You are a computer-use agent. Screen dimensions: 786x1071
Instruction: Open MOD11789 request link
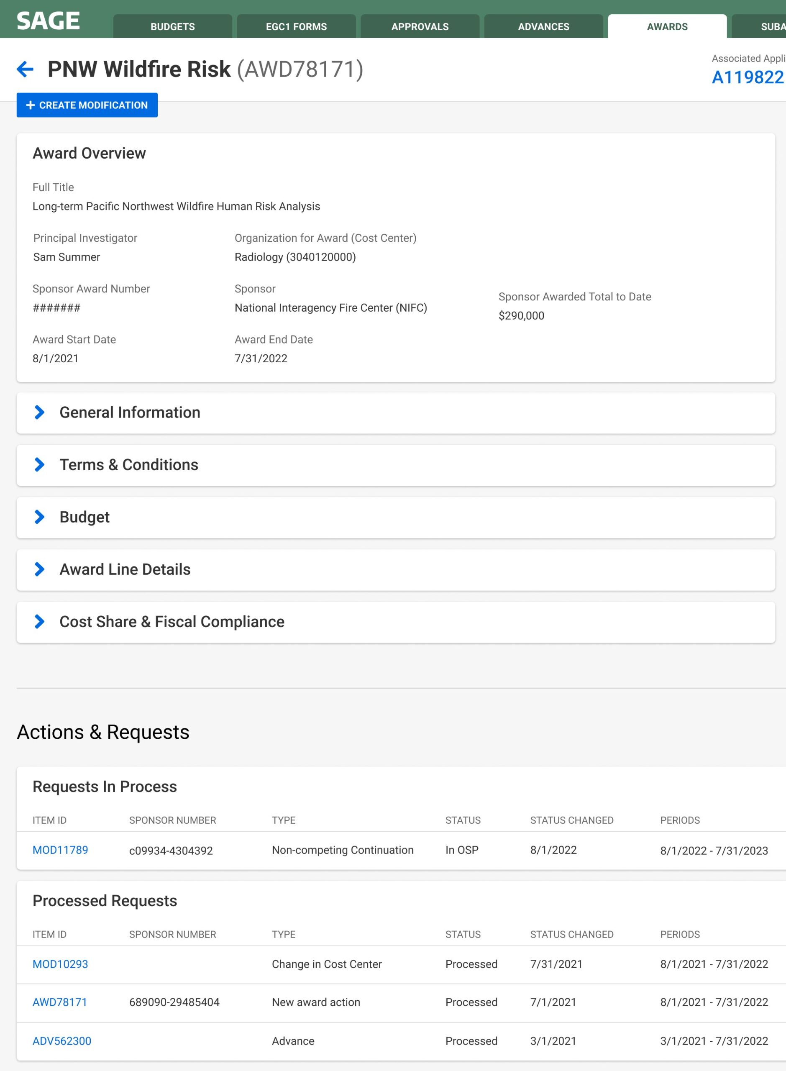(60, 850)
